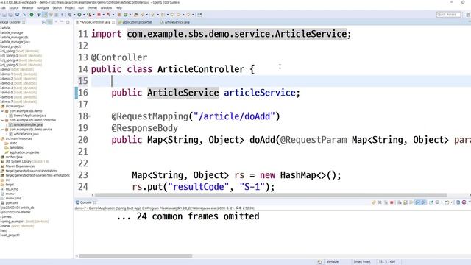Select the src/main/resources folder
This screenshot has height=265, width=471.
[18, 138]
